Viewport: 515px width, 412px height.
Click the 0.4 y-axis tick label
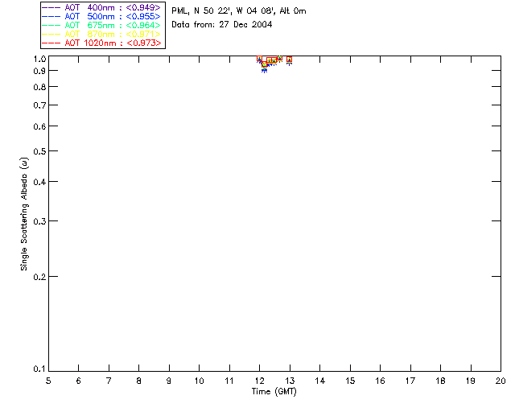click(x=39, y=182)
